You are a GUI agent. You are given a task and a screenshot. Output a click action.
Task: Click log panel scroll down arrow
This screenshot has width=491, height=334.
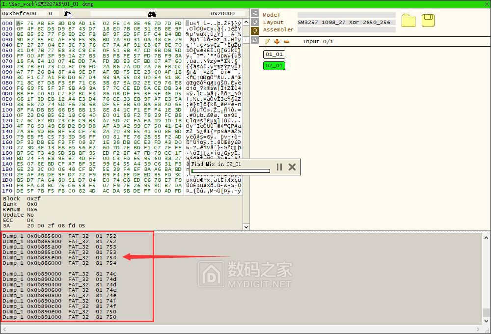coord(486,321)
